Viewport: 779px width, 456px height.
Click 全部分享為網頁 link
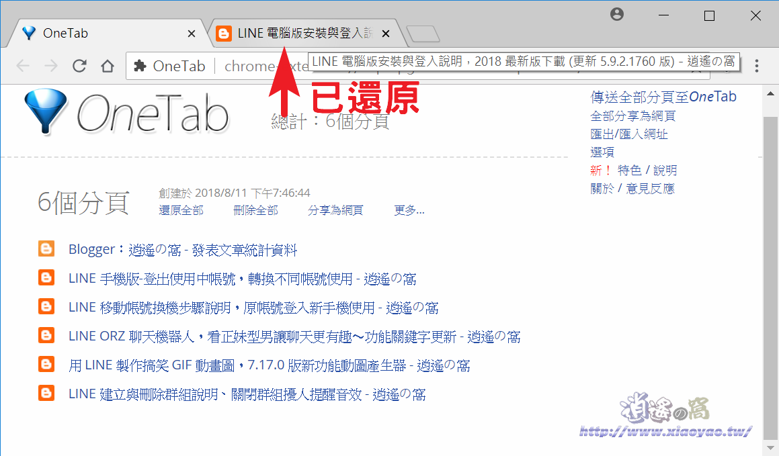(633, 116)
